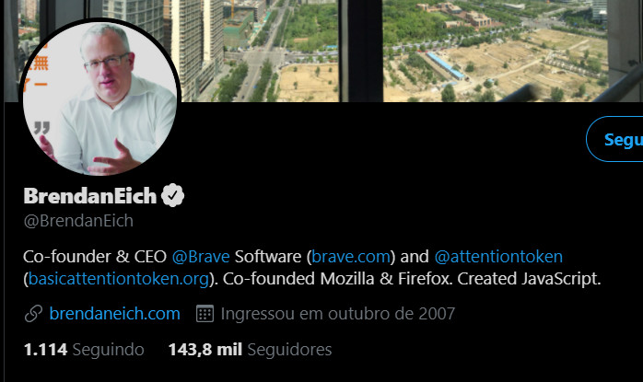The height and width of the screenshot is (382, 643).
Task: Click the @BrendanEich username handle
Action: (x=78, y=221)
